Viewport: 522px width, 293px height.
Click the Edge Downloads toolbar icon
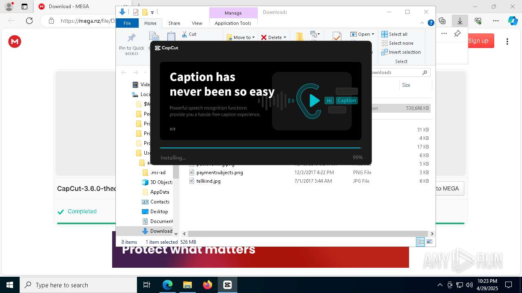[x=460, y=21]
